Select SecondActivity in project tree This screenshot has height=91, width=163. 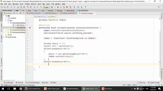21,28
